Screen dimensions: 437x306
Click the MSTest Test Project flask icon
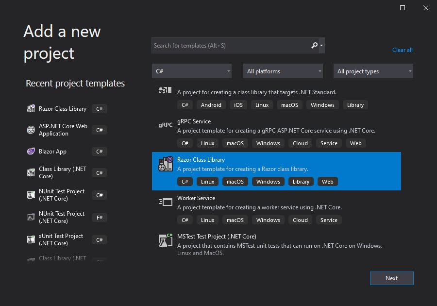(166, 240)
